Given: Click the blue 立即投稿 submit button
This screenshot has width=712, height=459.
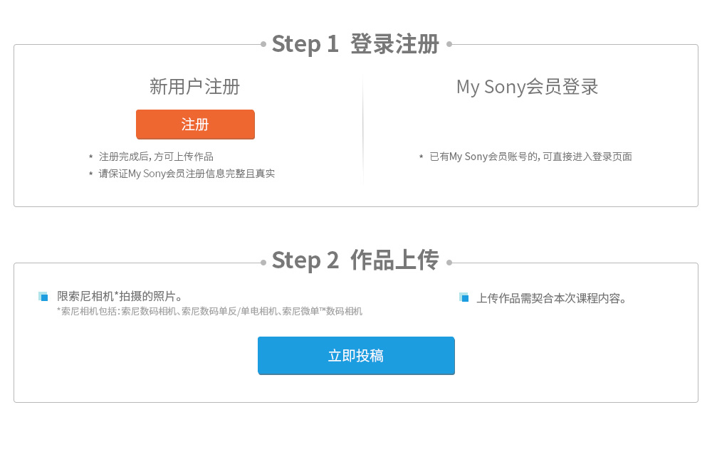Looking at the screenshot, I should point(356,356).
